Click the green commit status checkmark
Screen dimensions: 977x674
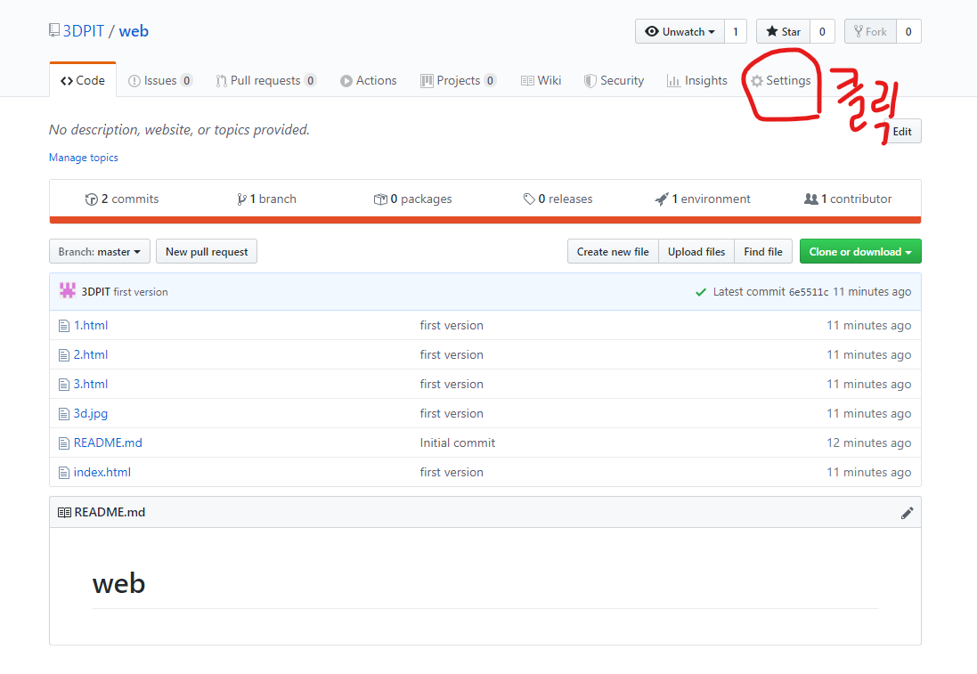701,291
